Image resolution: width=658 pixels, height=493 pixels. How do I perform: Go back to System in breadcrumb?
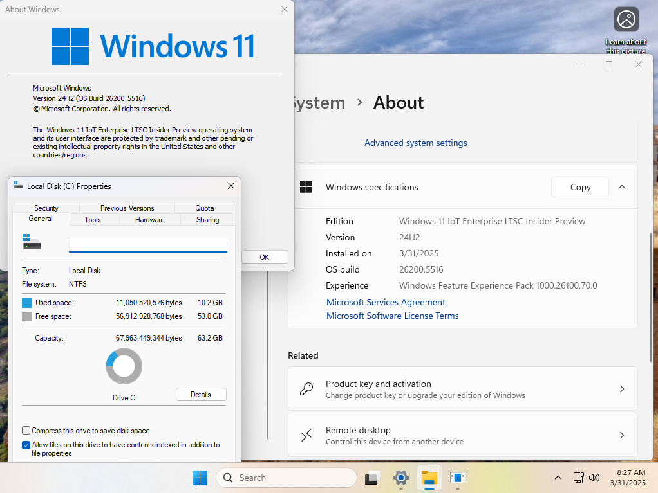point(319,103)
